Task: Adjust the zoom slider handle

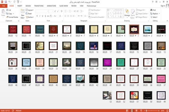Action: click(x=146, y=111)
